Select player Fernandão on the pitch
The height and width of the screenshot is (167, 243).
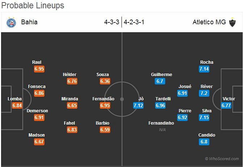coord(103,99)
